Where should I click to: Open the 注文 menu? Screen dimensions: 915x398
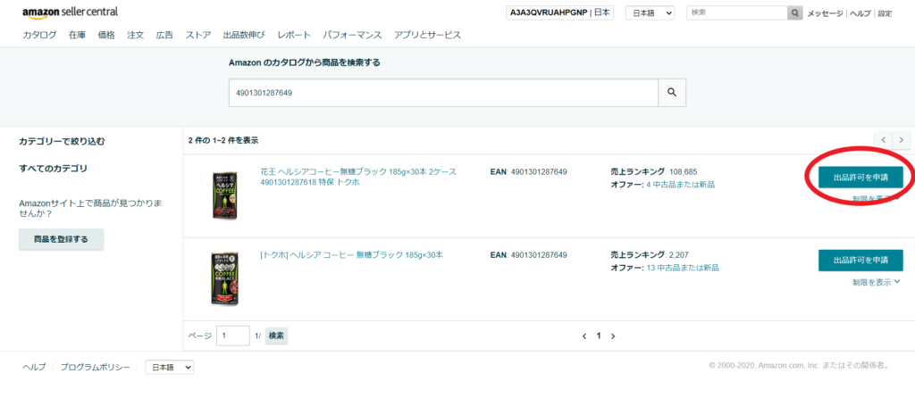click(136, 35)
